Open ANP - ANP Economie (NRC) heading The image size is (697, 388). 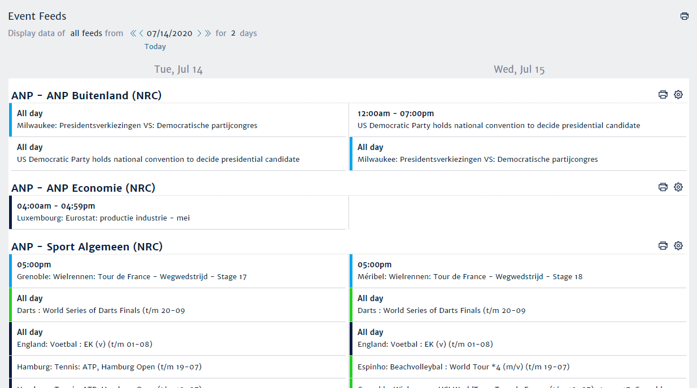[83, 188]
